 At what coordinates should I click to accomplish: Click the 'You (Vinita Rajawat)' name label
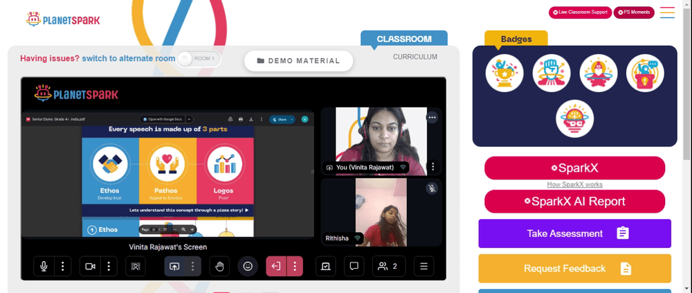coord(365,168)
